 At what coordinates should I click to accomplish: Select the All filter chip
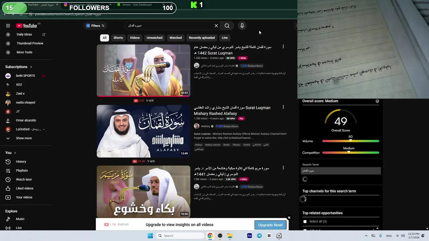coord(105,38)
